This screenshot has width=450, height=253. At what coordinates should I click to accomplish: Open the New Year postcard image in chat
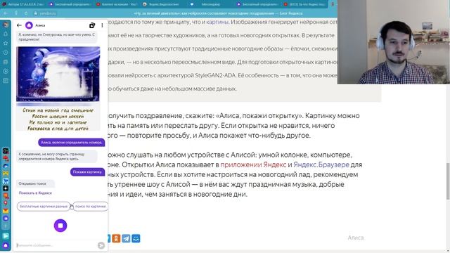coord(58,74)
